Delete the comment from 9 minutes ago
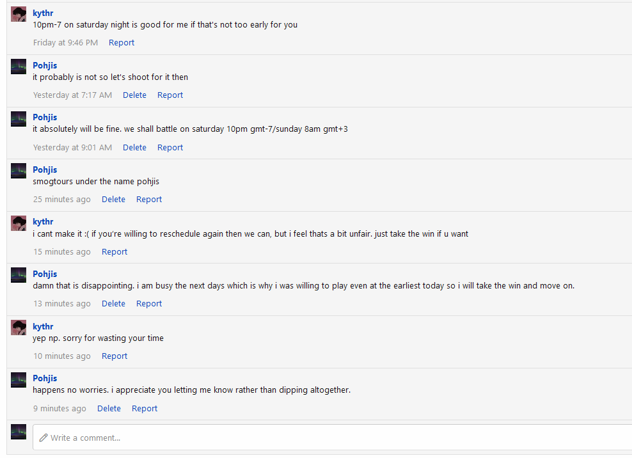The width and height of the screenshot is (632, 458). (x=109, y=408)
